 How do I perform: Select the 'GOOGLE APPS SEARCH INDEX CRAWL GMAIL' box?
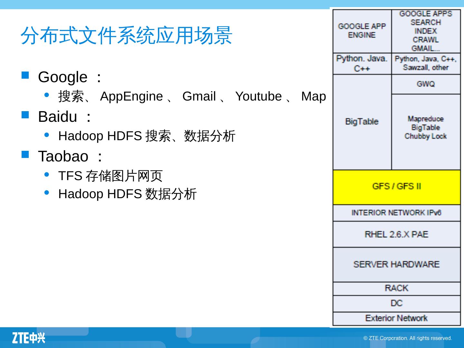pyautogui.click(x=426, y=31)
